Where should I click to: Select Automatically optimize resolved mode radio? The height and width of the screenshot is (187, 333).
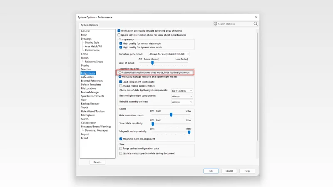pos(120,72)
